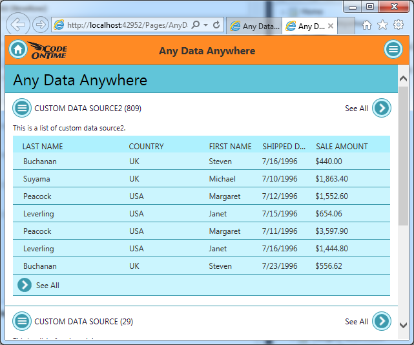Viewport: 414px width, 345px height.
Task: Open a new blank tab
Action: coord(346,26)
